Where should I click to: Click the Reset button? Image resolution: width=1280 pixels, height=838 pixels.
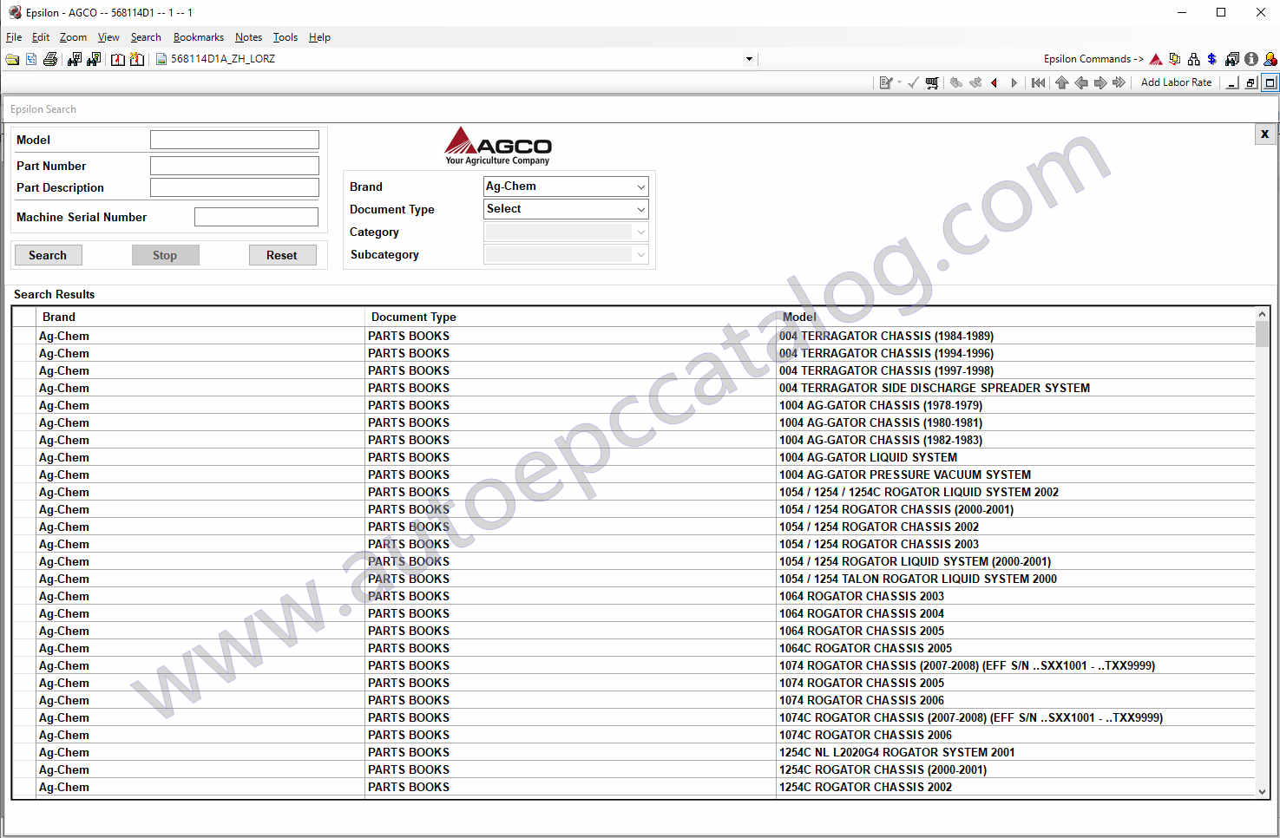[282, 255]
